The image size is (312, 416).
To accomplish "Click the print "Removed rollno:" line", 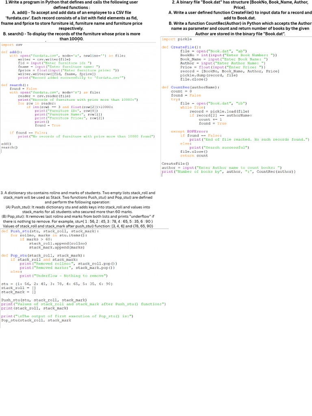I will coord(68,264).
